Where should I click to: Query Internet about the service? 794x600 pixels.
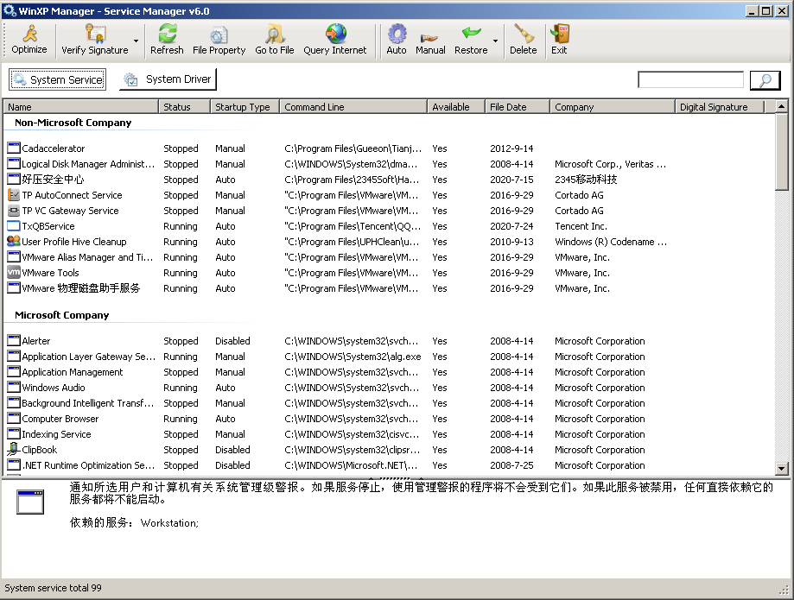pyautogui.click(x=335, y=40)
